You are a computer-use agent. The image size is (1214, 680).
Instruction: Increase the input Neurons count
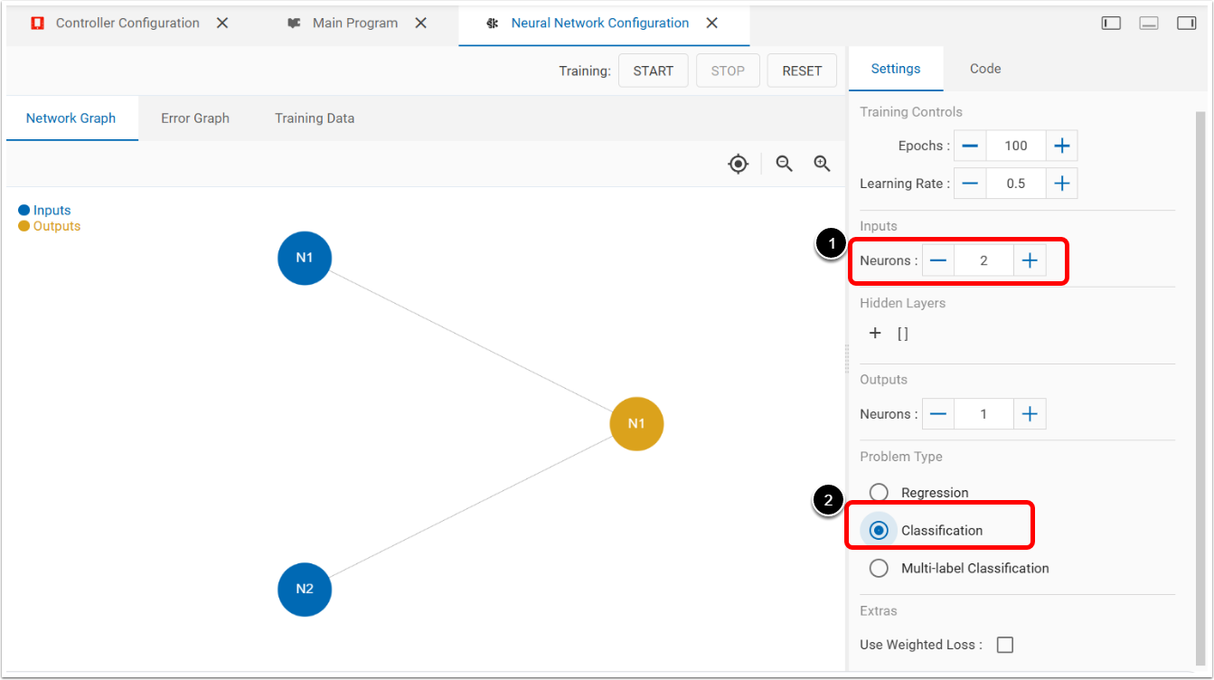(1029, 261)
